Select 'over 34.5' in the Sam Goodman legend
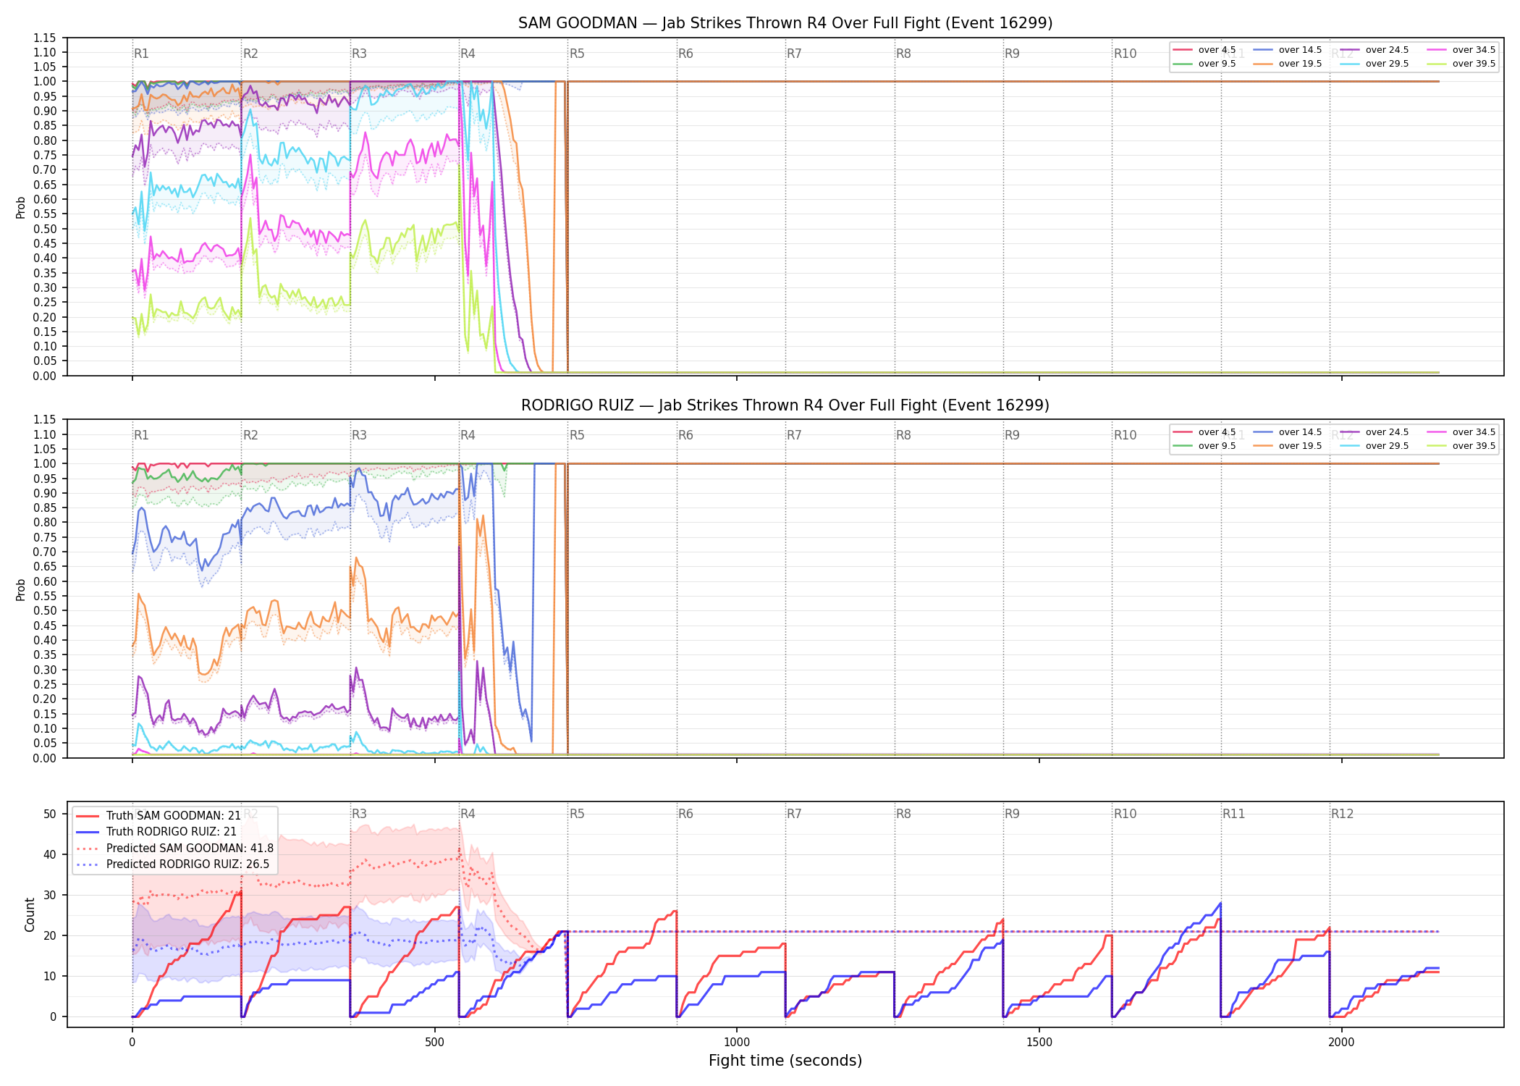 click(1461, 50)
